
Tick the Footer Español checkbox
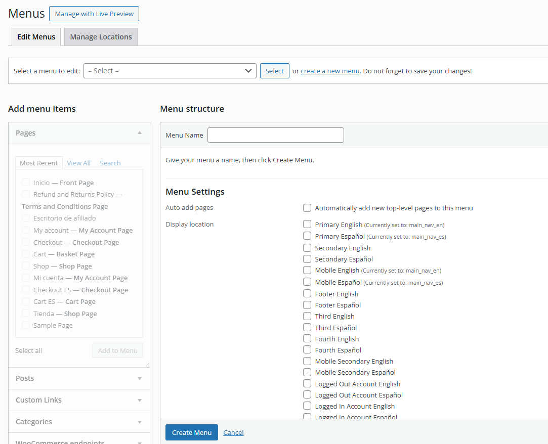coord(307,305)
